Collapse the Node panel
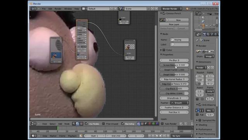 point(161,34)
